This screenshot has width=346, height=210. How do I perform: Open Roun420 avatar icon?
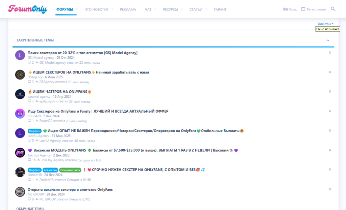click(x=20, y=114)
